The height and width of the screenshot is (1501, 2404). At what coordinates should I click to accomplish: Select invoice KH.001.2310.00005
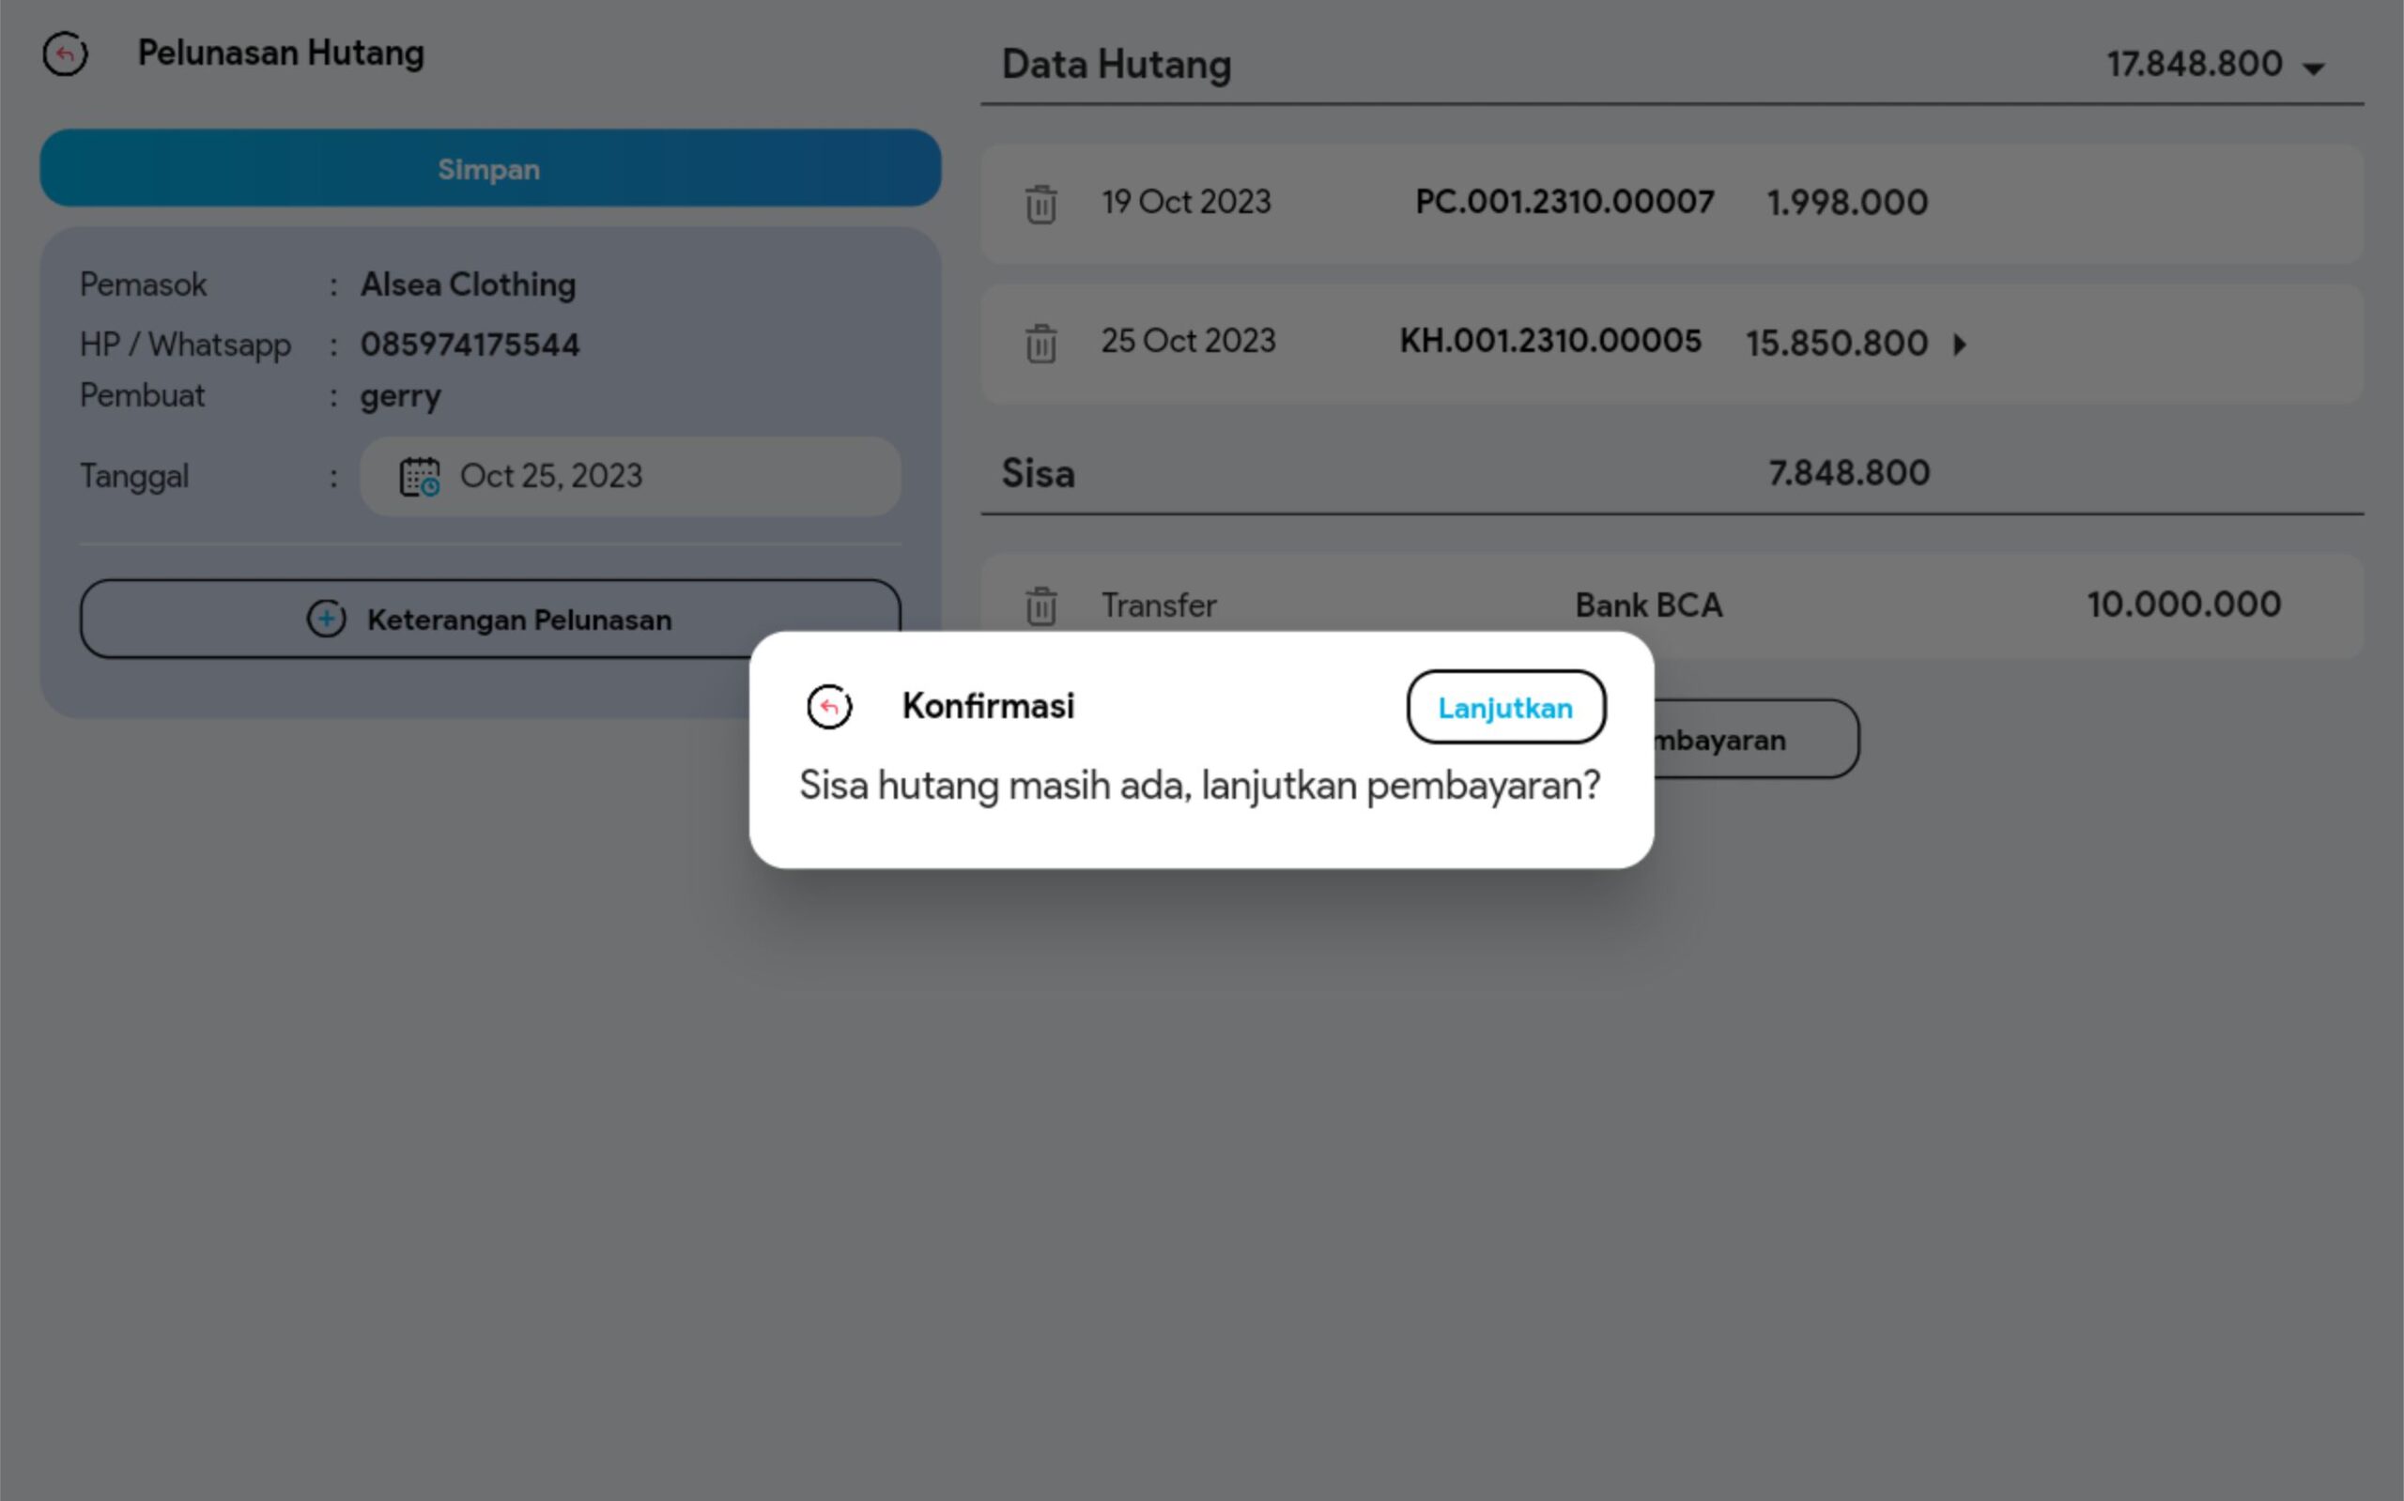coord(1550,342)
